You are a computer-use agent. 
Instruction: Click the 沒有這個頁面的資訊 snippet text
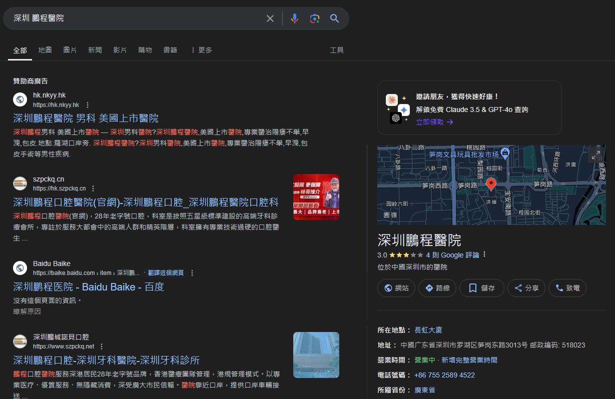pos(47,301)
